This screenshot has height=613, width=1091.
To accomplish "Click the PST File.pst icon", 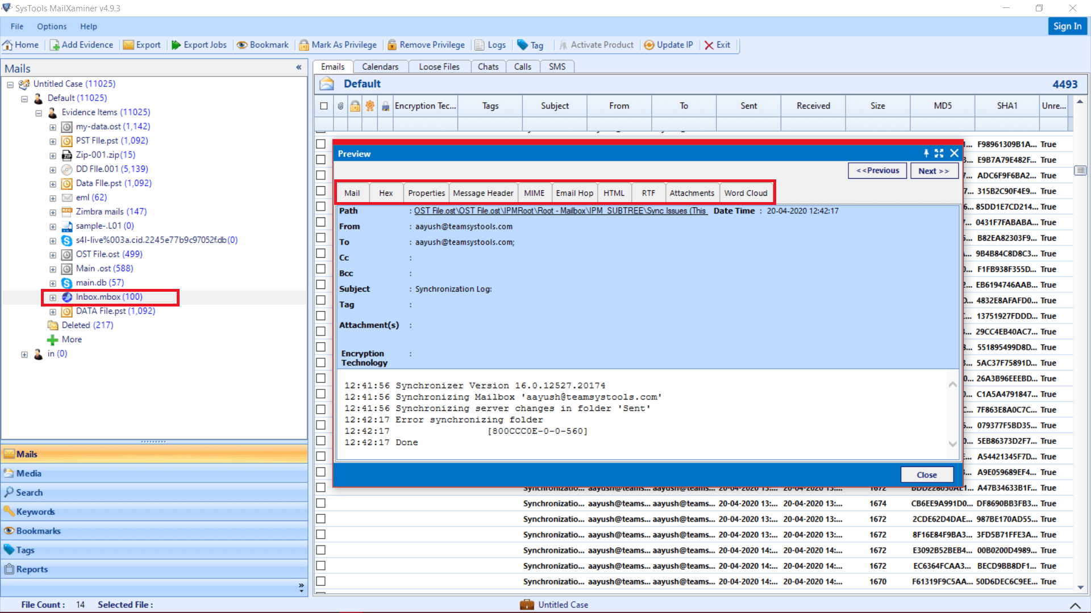I will [x=66, y=141].
